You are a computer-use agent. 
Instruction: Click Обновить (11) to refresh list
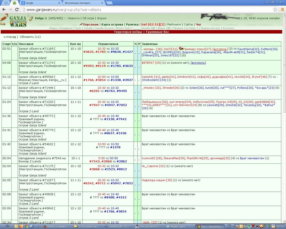point(30,37)
